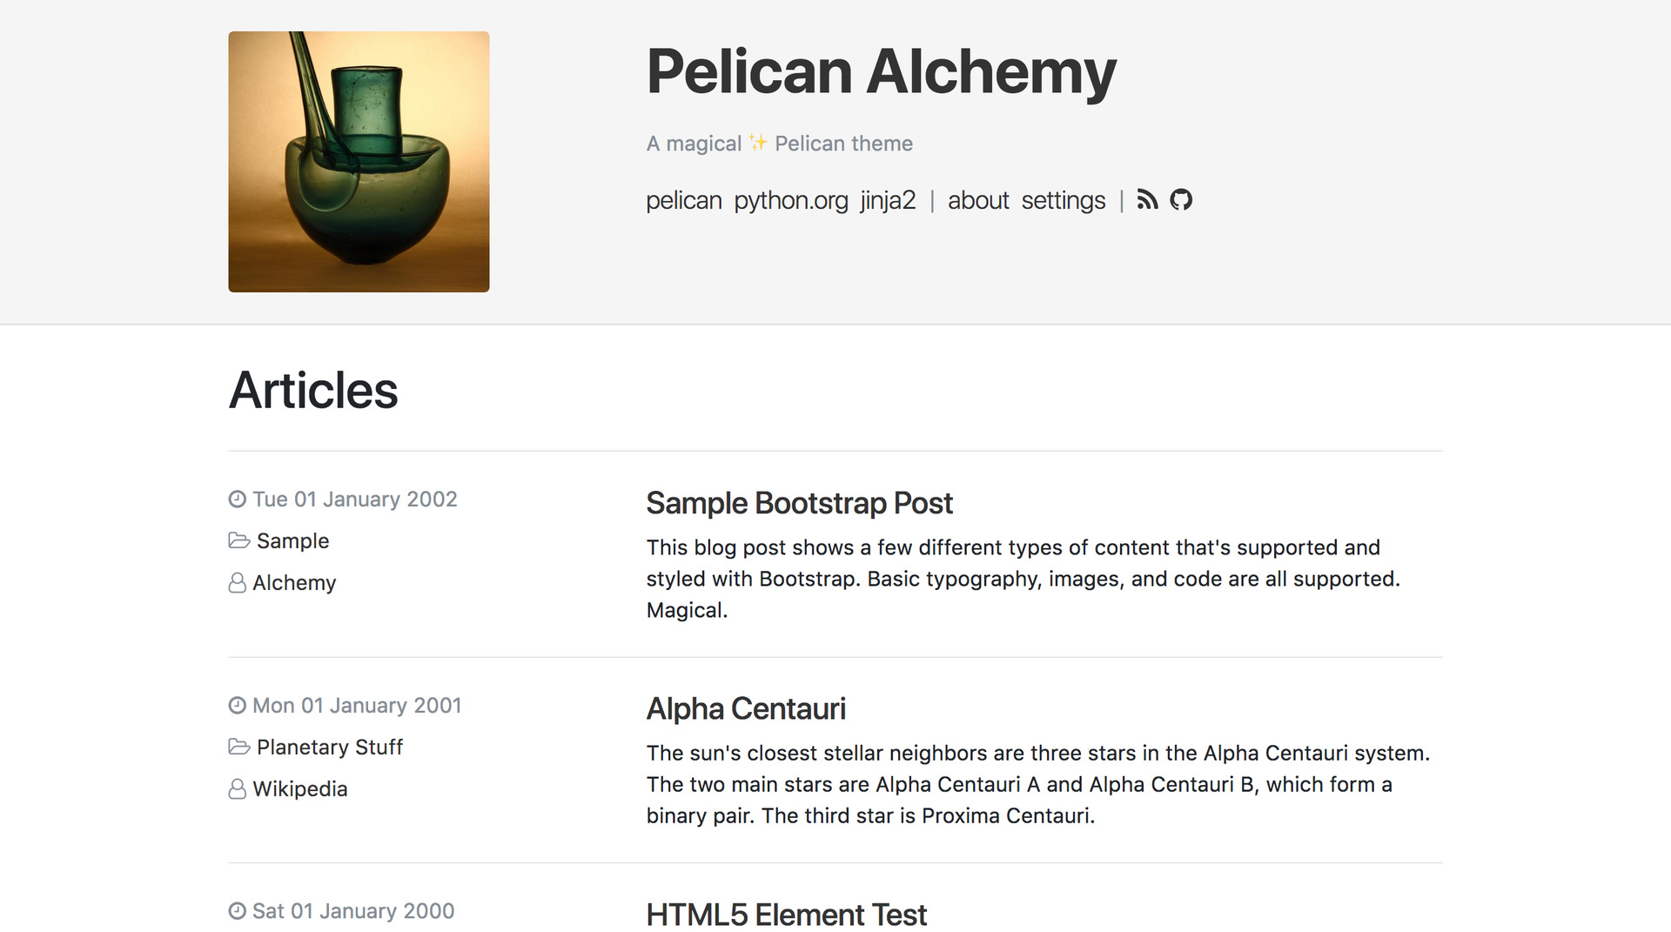
Task: Click the folder icon beside Planetary Stuff
Action: pos(238,747)
